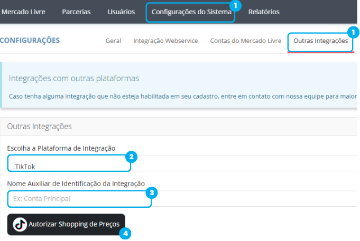Go to the Usuários menu
Screen dimensions: 360x241
121,12
